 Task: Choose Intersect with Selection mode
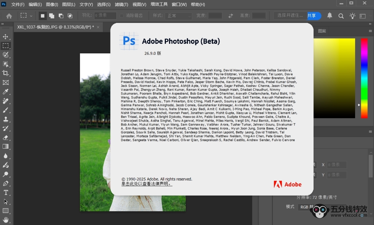tap(70, 16)
